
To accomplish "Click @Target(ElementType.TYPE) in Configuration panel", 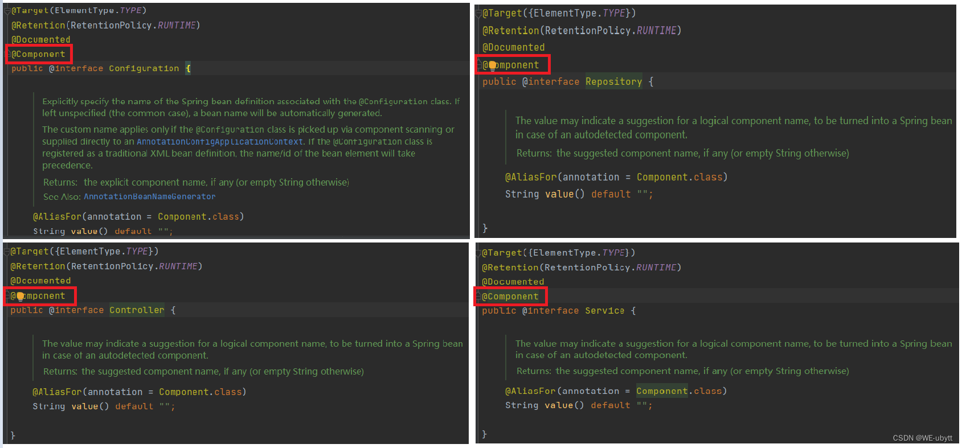I will pos(79,10).
